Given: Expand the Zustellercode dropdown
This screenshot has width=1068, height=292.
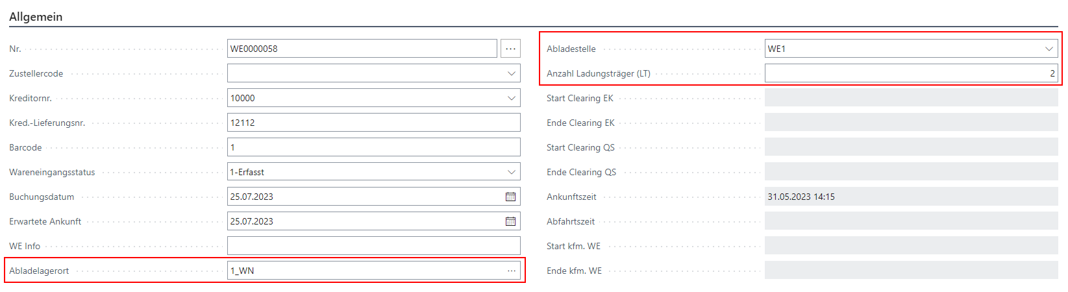Looking at the screenshot, I should (512, 73).
